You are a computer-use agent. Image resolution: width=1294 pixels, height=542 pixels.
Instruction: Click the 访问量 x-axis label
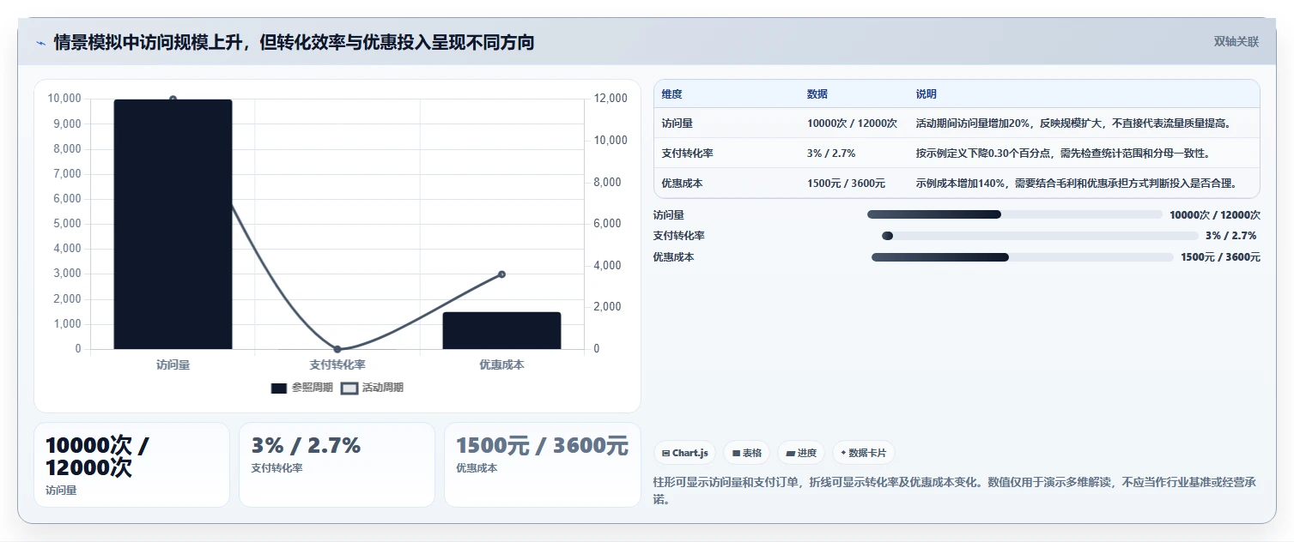(173, 365)
